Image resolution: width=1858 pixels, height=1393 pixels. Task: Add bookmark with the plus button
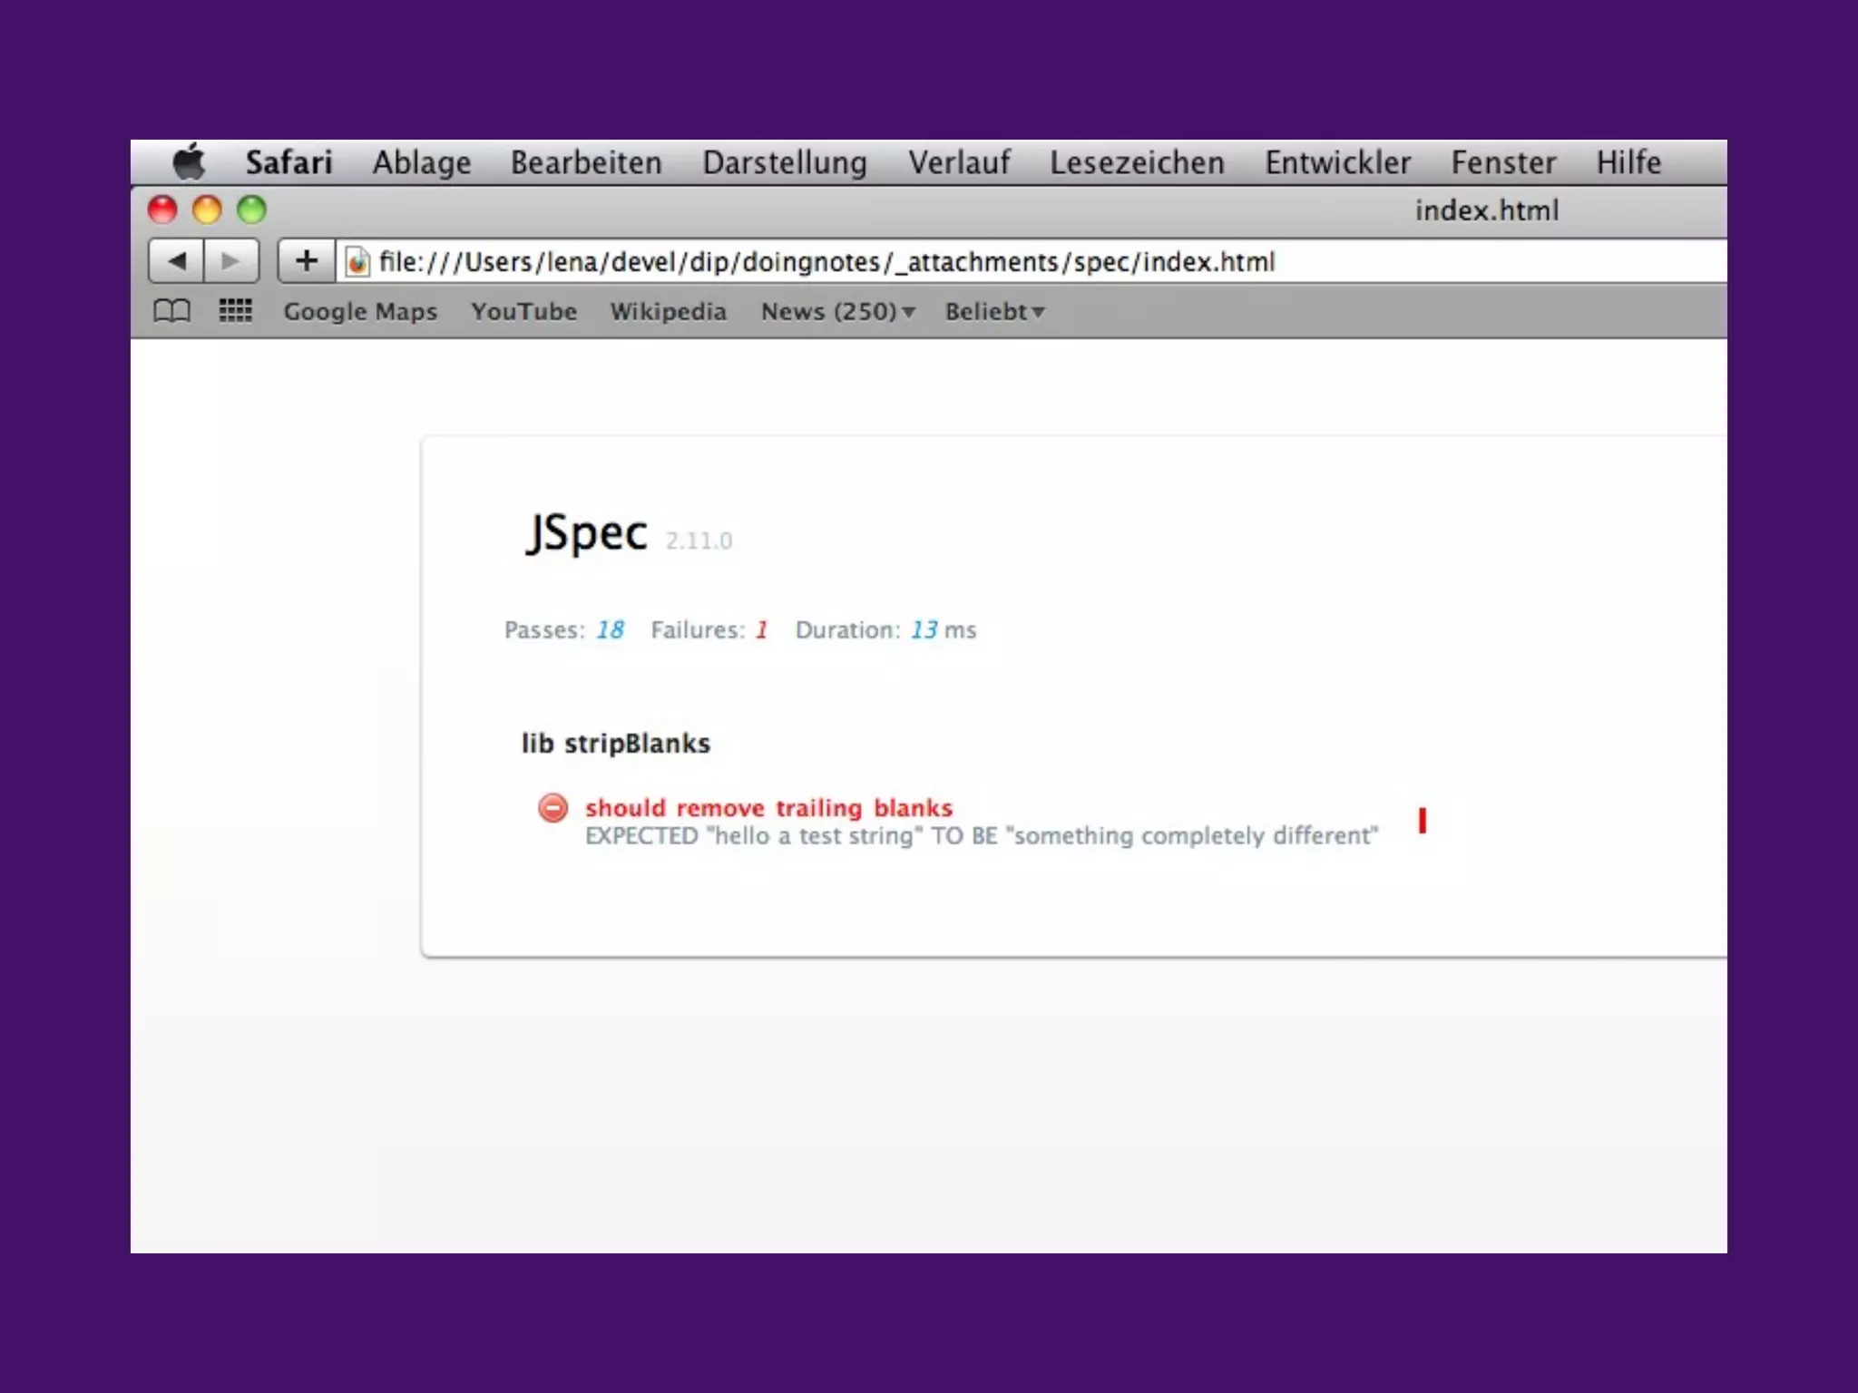[x=307, y=261]
